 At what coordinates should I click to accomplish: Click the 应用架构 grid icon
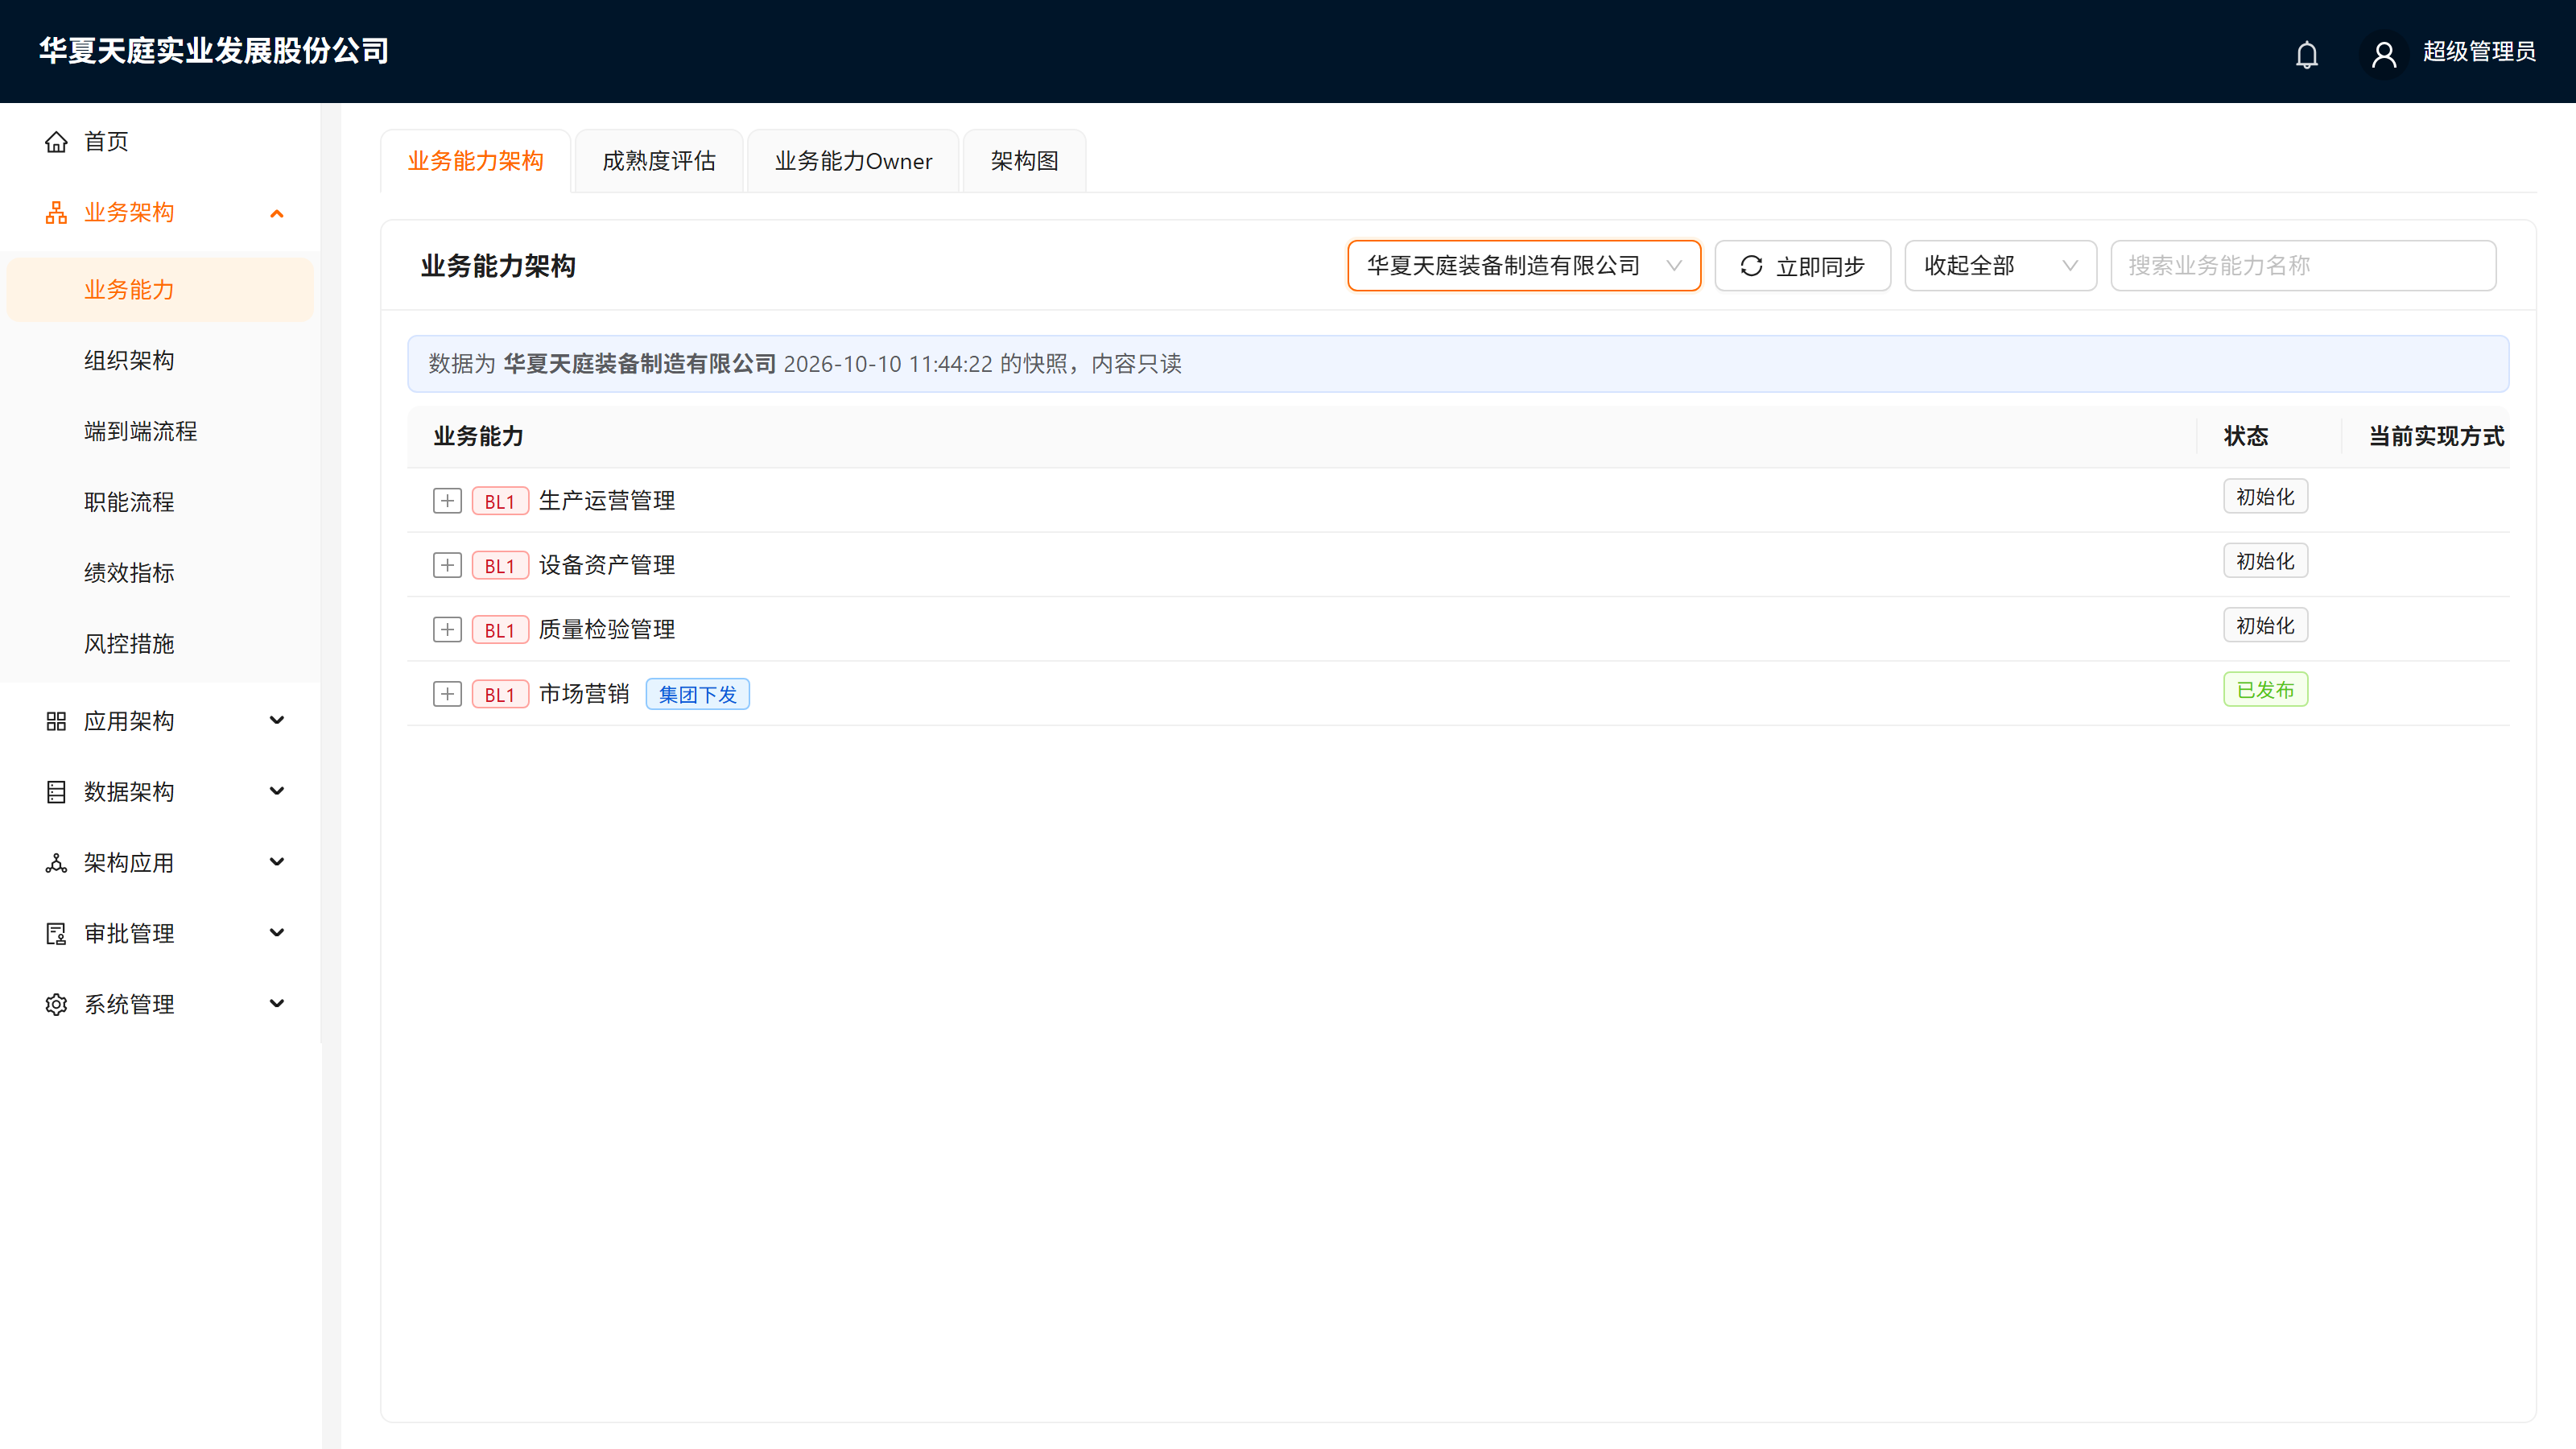point(56,721)
